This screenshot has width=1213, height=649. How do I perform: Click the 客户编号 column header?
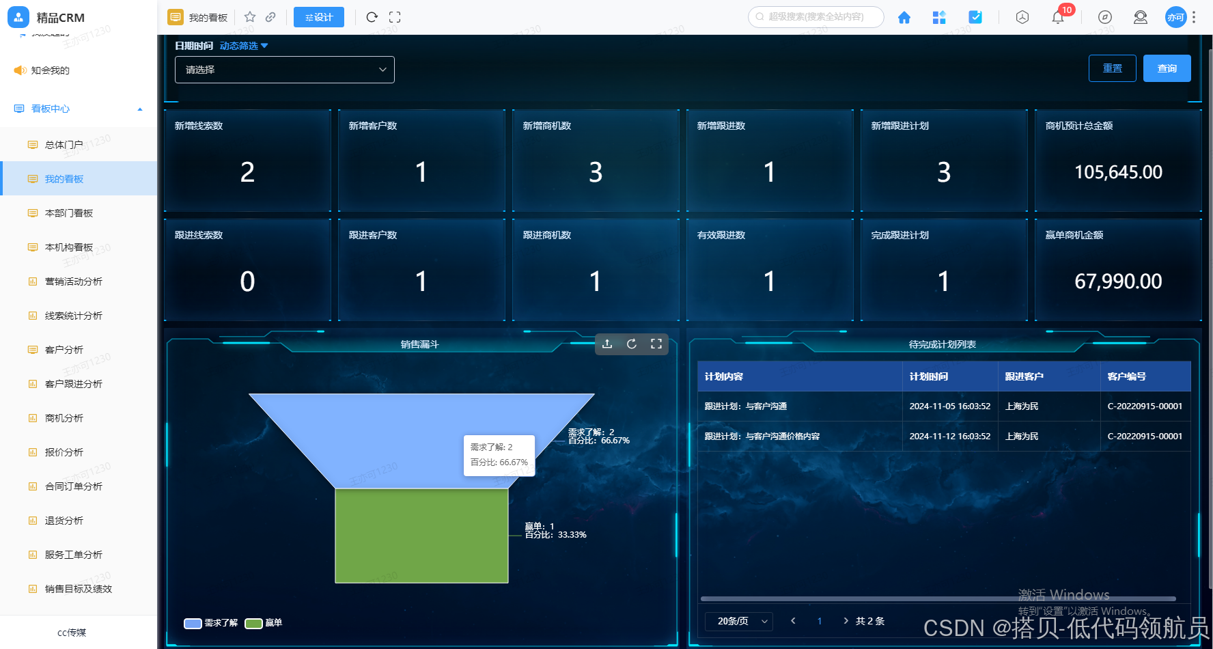coord(1145,376)
